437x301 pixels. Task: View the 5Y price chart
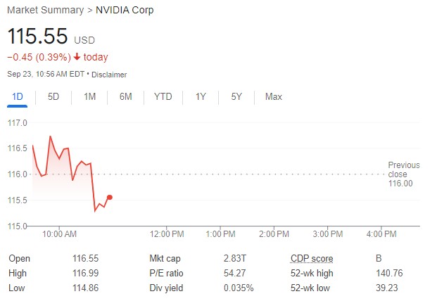(236, 97)
